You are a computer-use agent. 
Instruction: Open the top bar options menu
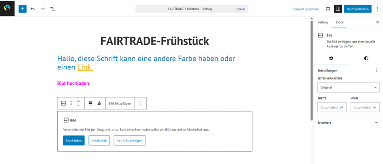click(377, 9)
